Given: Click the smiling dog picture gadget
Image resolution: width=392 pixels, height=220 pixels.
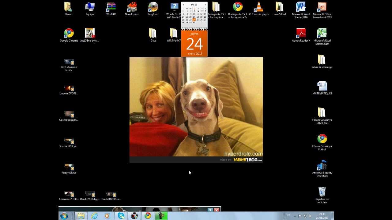Looking at the screenshot, I should click(x=196, y=110).
